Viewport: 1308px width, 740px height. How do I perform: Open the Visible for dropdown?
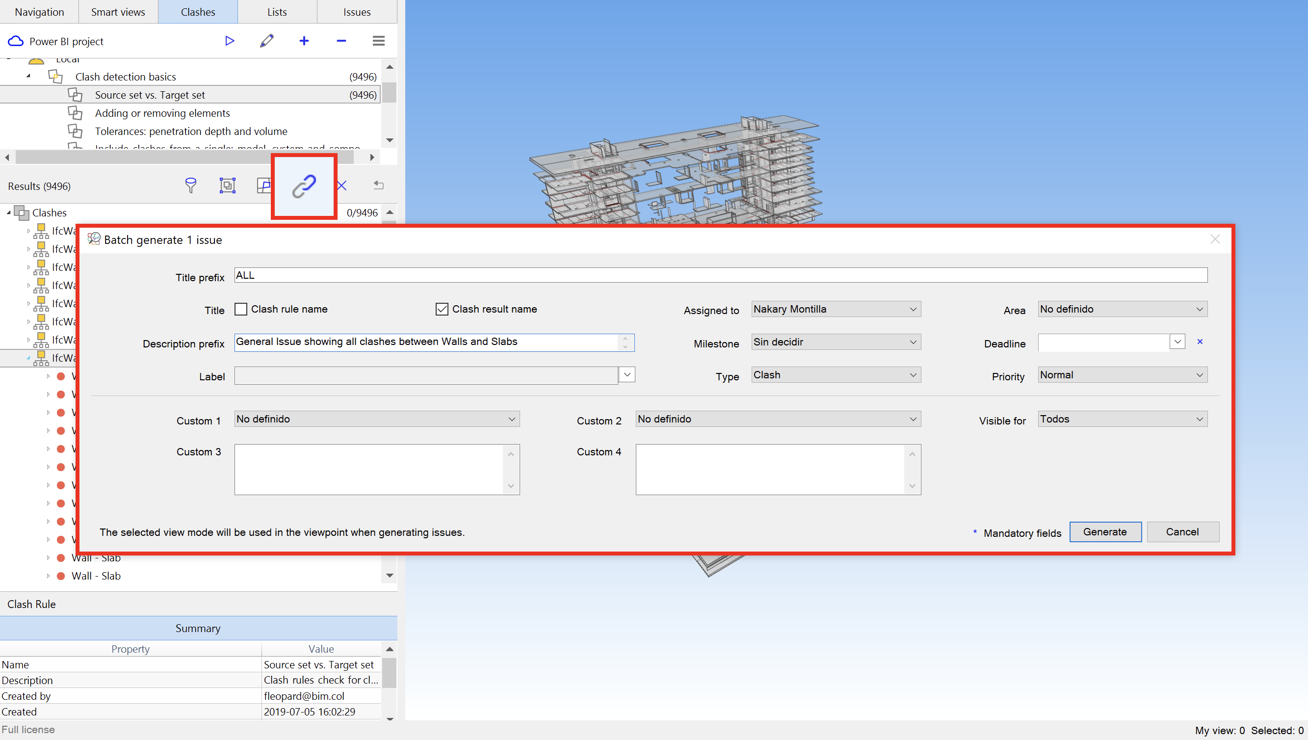1123,419
